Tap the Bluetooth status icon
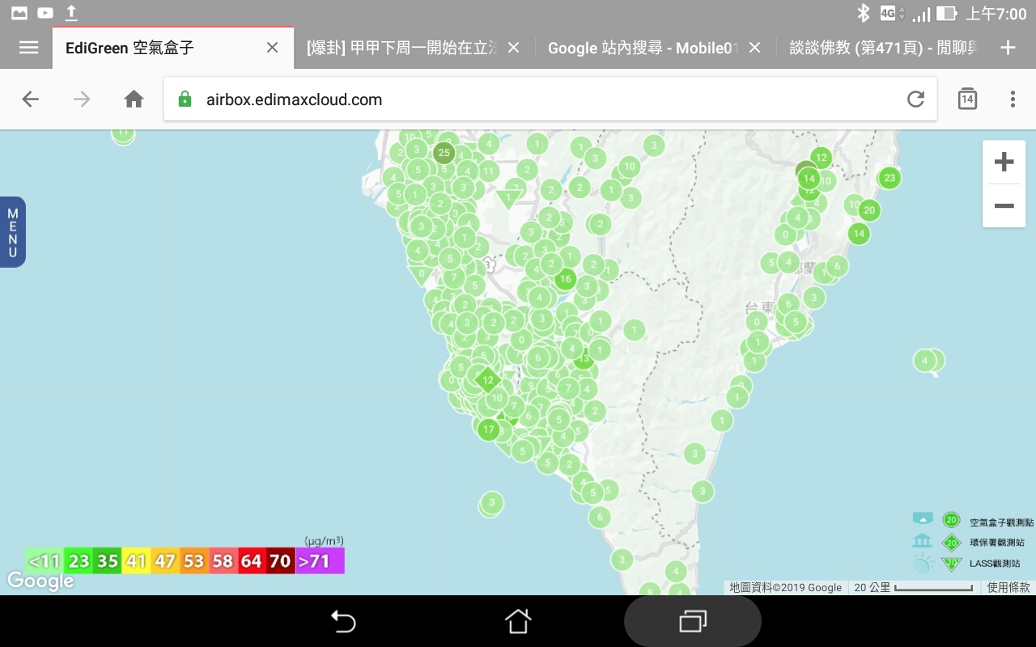The height and width of the screenshot is (647, 1036). coord(864,13)
